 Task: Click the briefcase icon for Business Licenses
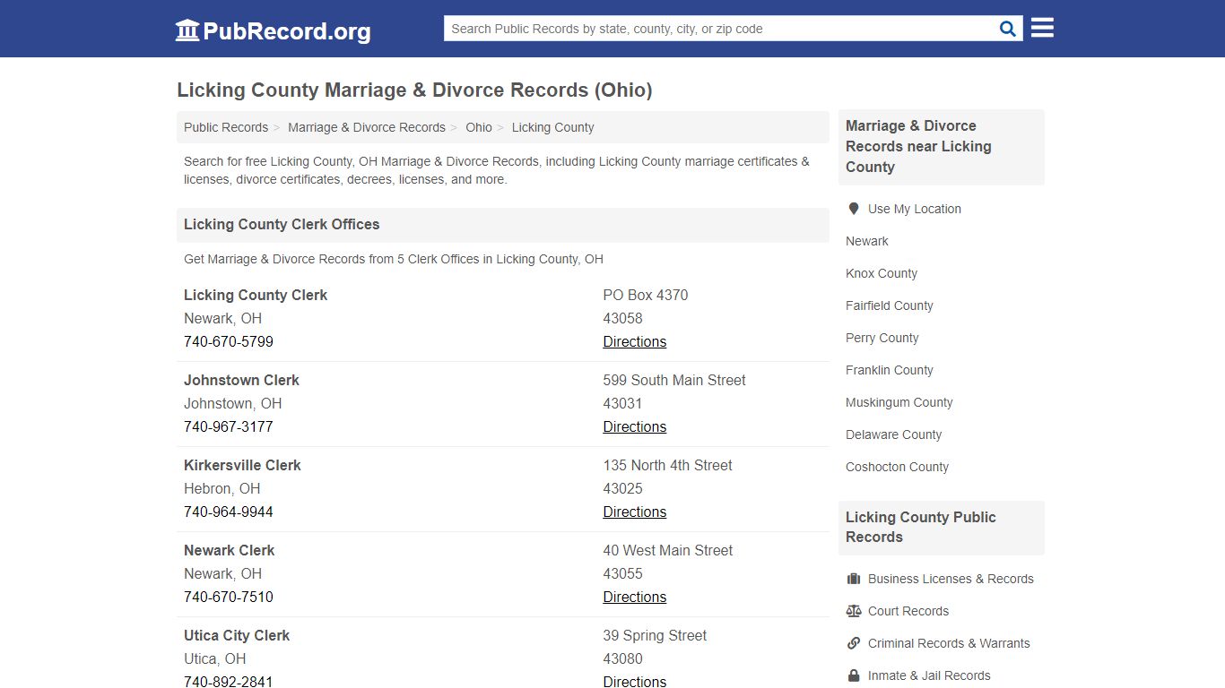click(854, 579)
